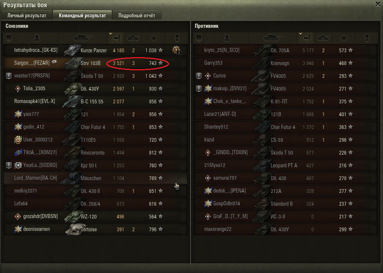Sort enemy team by tank icon

click(273, 38)
